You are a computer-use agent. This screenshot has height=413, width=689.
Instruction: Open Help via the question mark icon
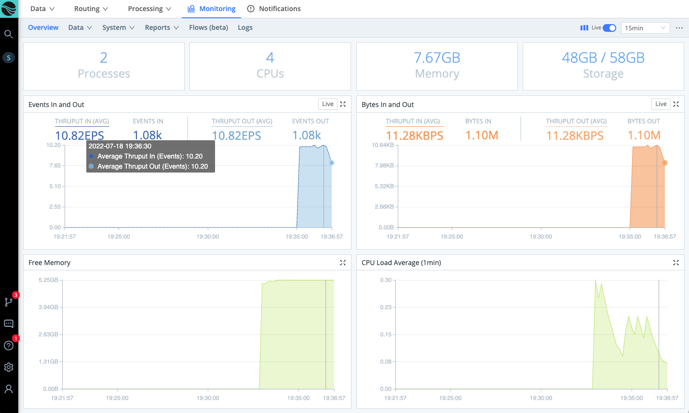pos(9,345)
